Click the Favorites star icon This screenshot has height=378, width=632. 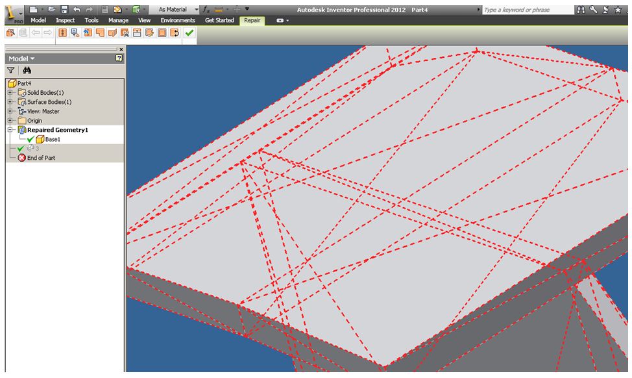coord(618,10)
